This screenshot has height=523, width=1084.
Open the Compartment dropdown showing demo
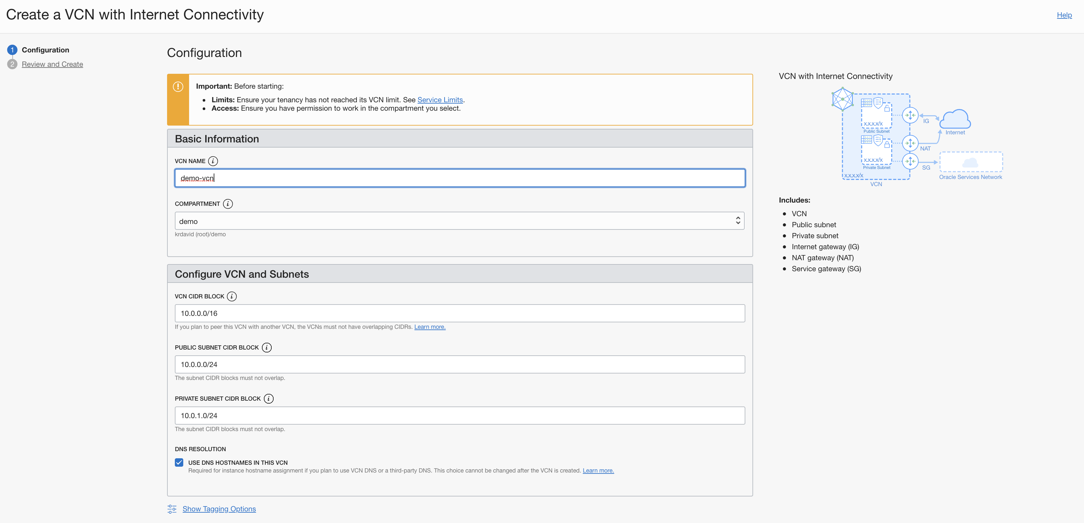[459, 221]
